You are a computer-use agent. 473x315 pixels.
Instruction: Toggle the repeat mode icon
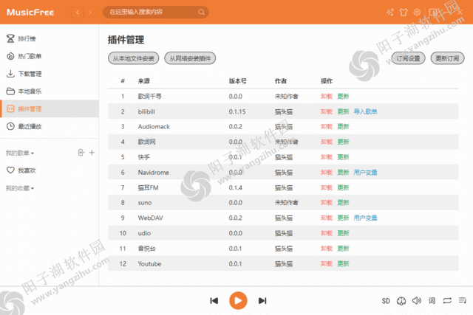click(x=447, y=300)
